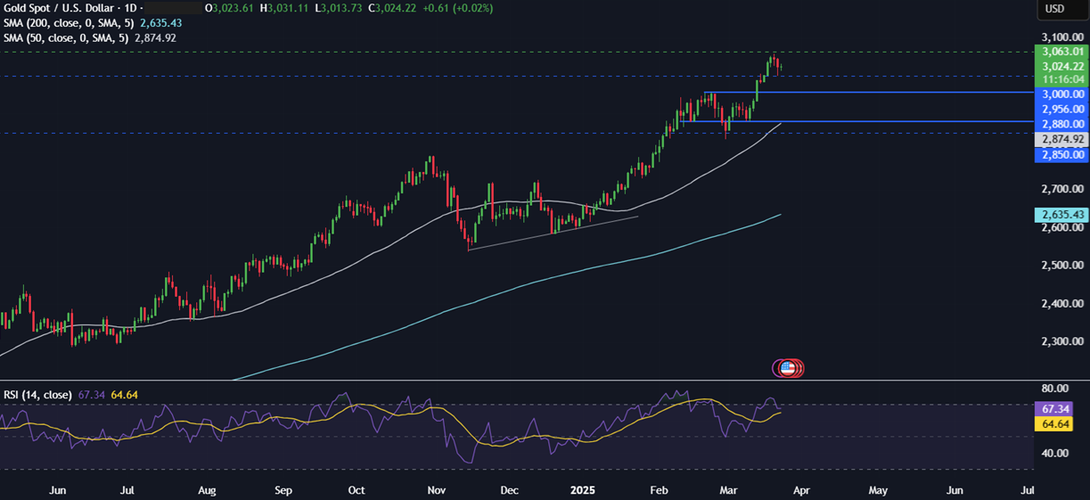Open the USD currency selector
The image size is (1090, 500).
pos(1054,9)
